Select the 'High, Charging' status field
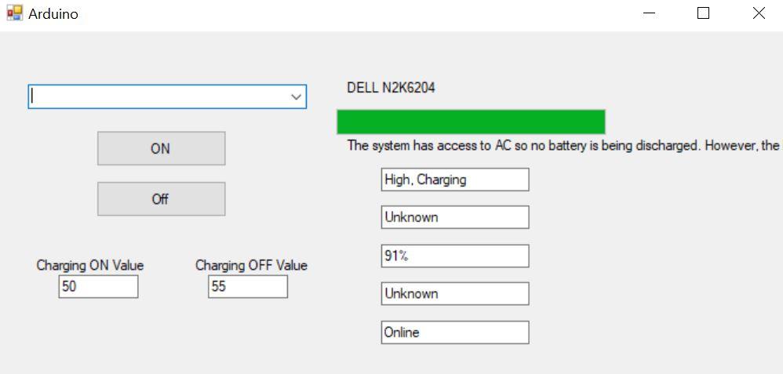This screenshot has width=783, height=374. tap(455, 180)
